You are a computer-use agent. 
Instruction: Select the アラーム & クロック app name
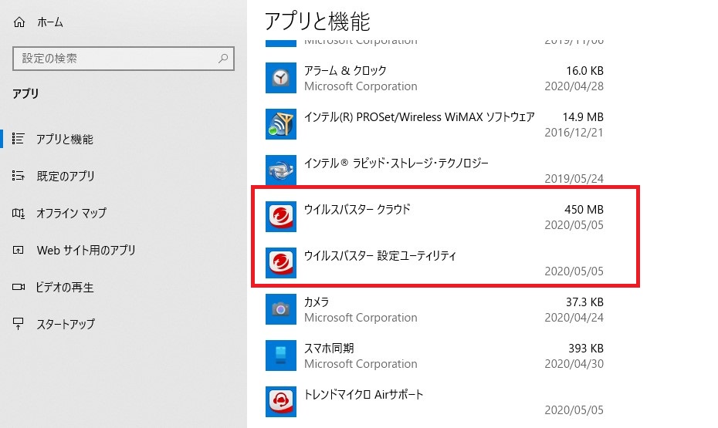tap(345, 71)
